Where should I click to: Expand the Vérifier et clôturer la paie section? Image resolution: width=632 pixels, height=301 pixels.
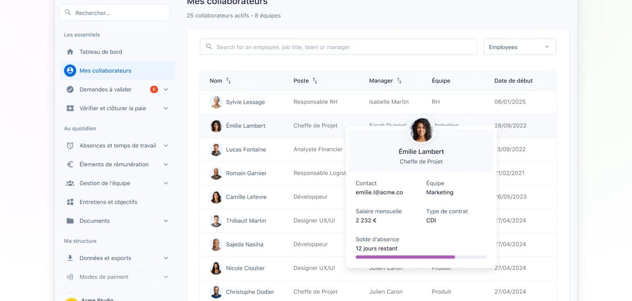click(x=166, y=109)
